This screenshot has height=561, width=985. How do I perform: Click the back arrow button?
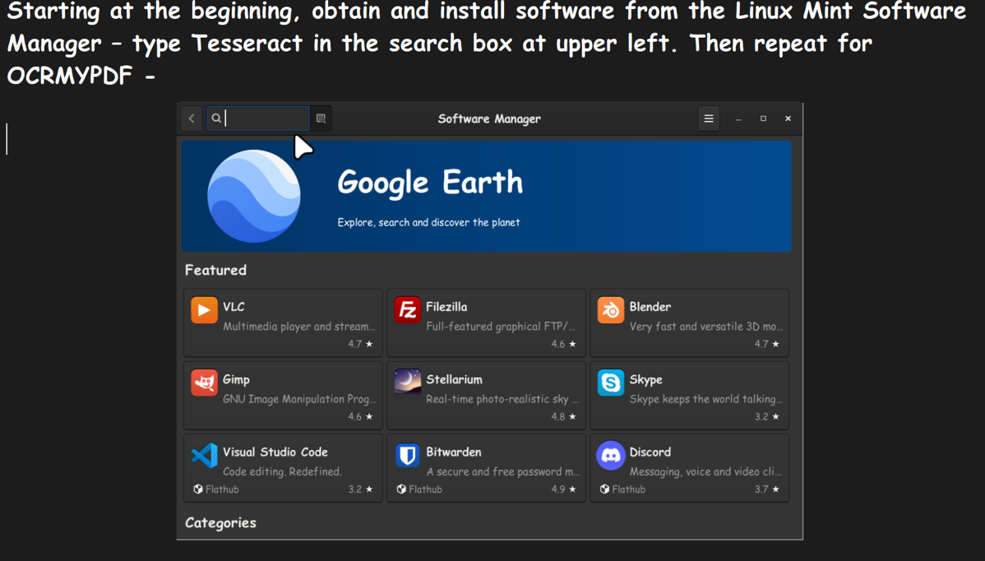click(192, 118)
